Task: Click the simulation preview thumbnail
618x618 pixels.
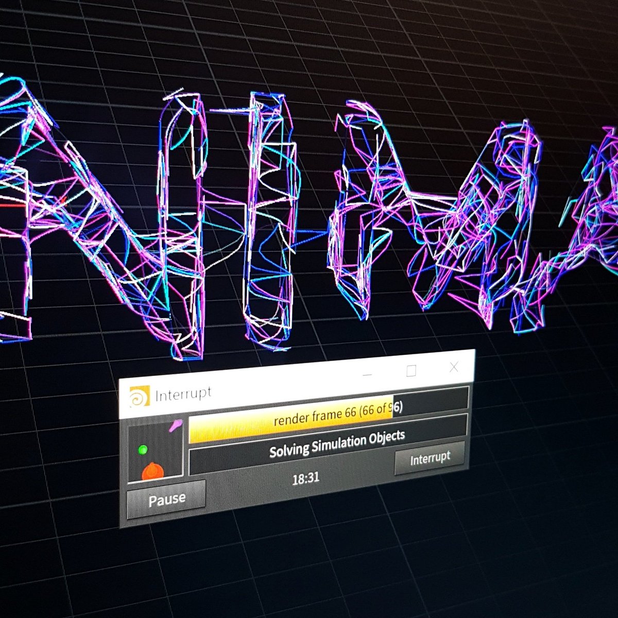Action: [155, 451]
